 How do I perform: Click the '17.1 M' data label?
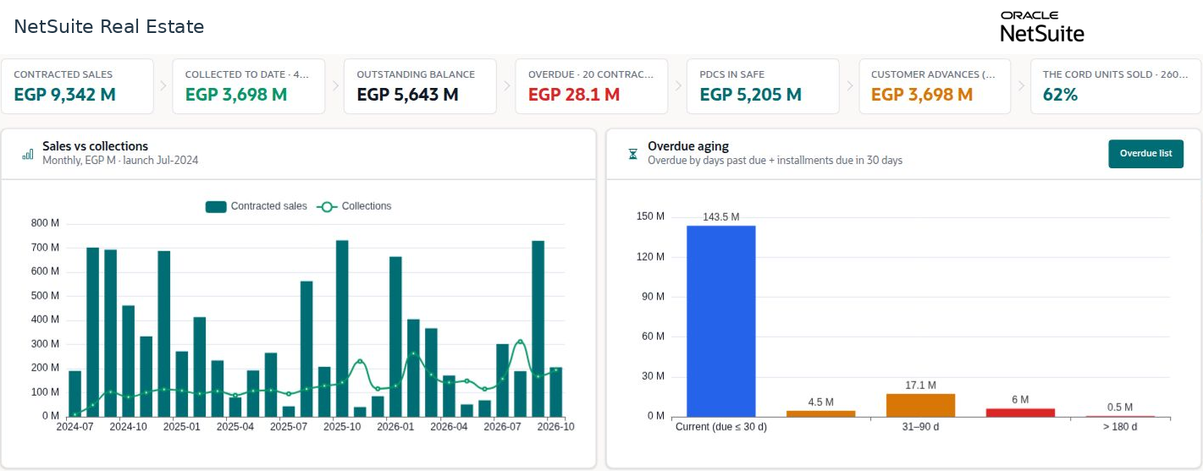click(x=921, y=386)
